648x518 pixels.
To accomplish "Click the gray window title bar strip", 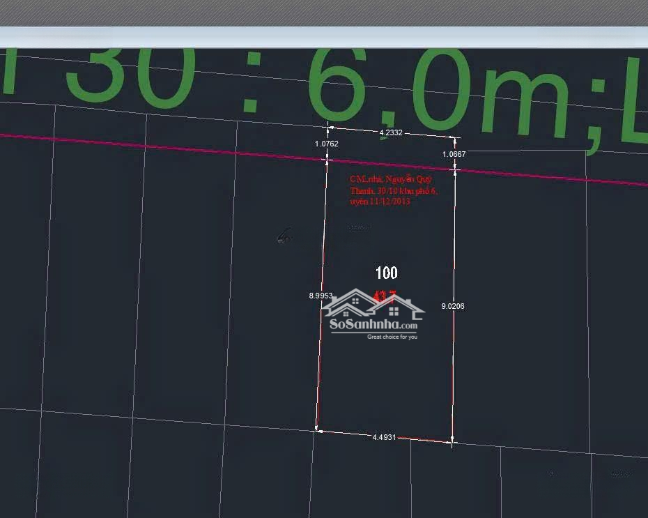I will tap(324, 37).
